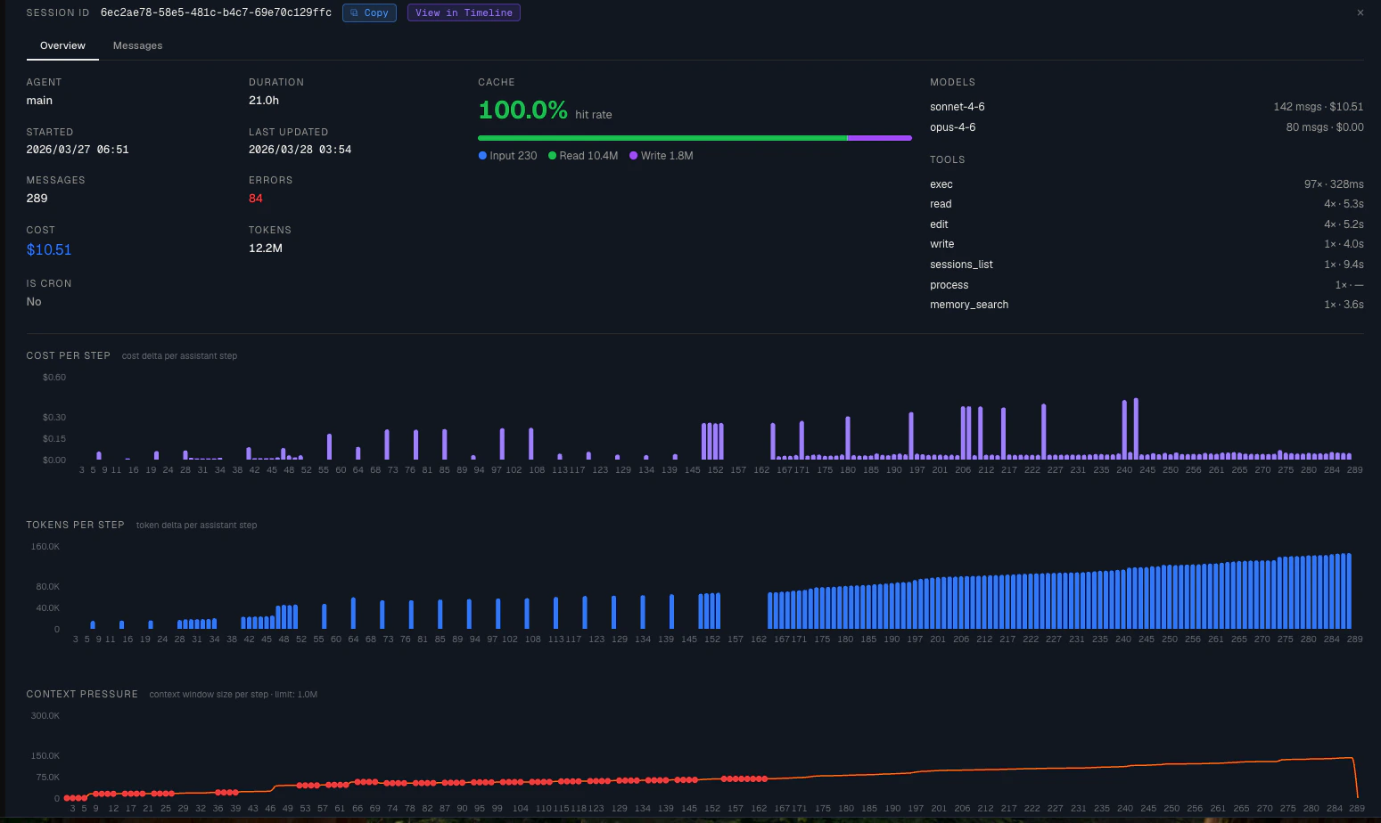Viewport: 1381px width, 823px height.
Task: Click the COST PER STEP chart heading
Action: point(69,355)
